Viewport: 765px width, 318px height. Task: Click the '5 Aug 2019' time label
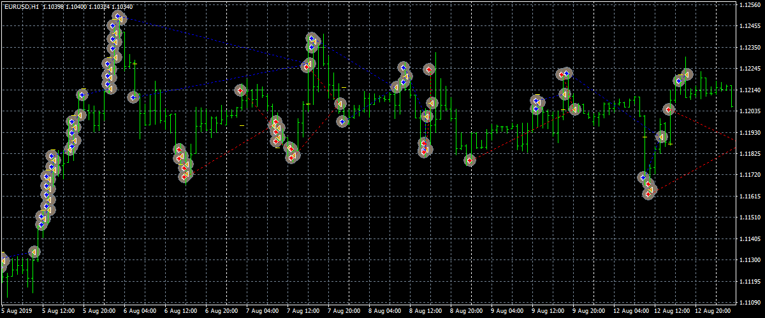point(17,312)
